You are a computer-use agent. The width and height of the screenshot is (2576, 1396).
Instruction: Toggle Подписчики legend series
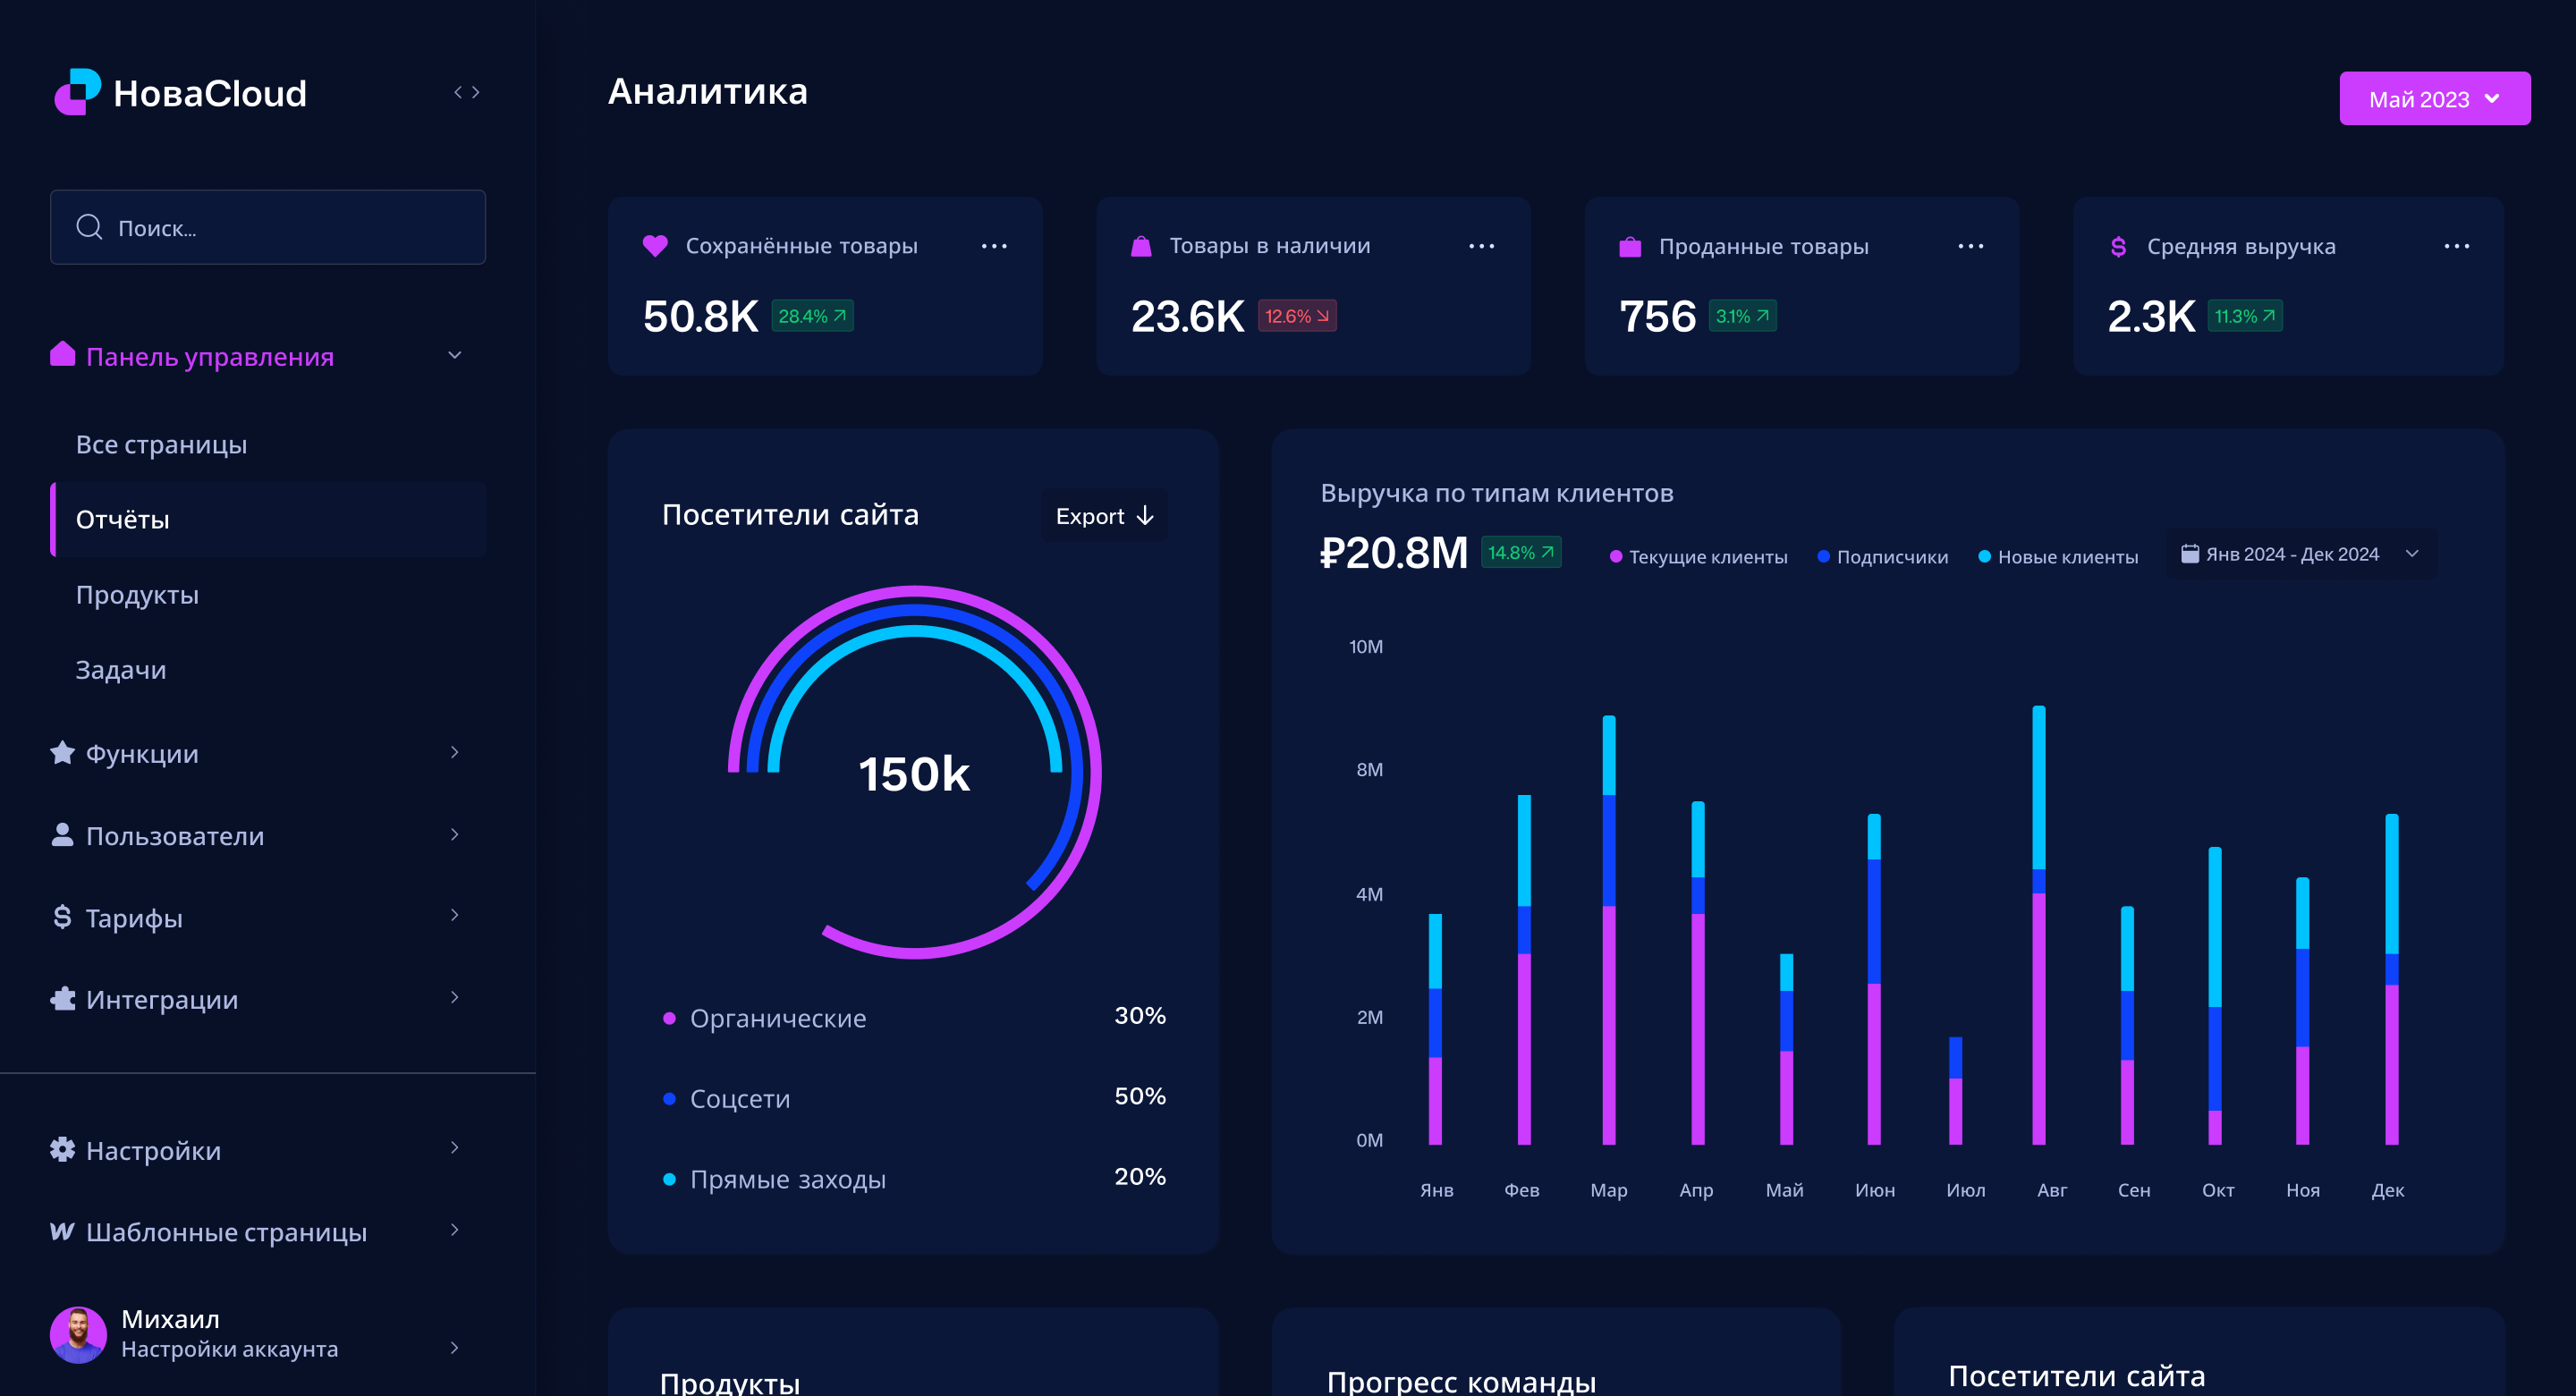(1882, 556)
